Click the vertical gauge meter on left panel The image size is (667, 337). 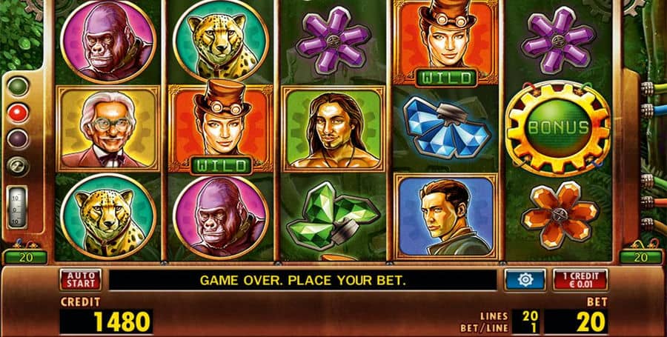point(18,207)
